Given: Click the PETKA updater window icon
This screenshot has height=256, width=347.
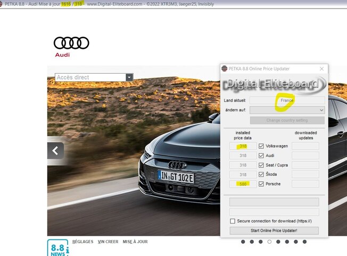Looking at the screenshot, I should coord(224,69).
